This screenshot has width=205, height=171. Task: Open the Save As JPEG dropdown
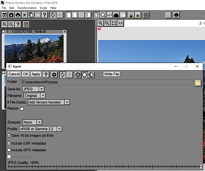[42, 89]
